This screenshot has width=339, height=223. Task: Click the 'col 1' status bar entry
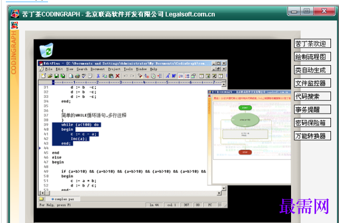(172, 205)
